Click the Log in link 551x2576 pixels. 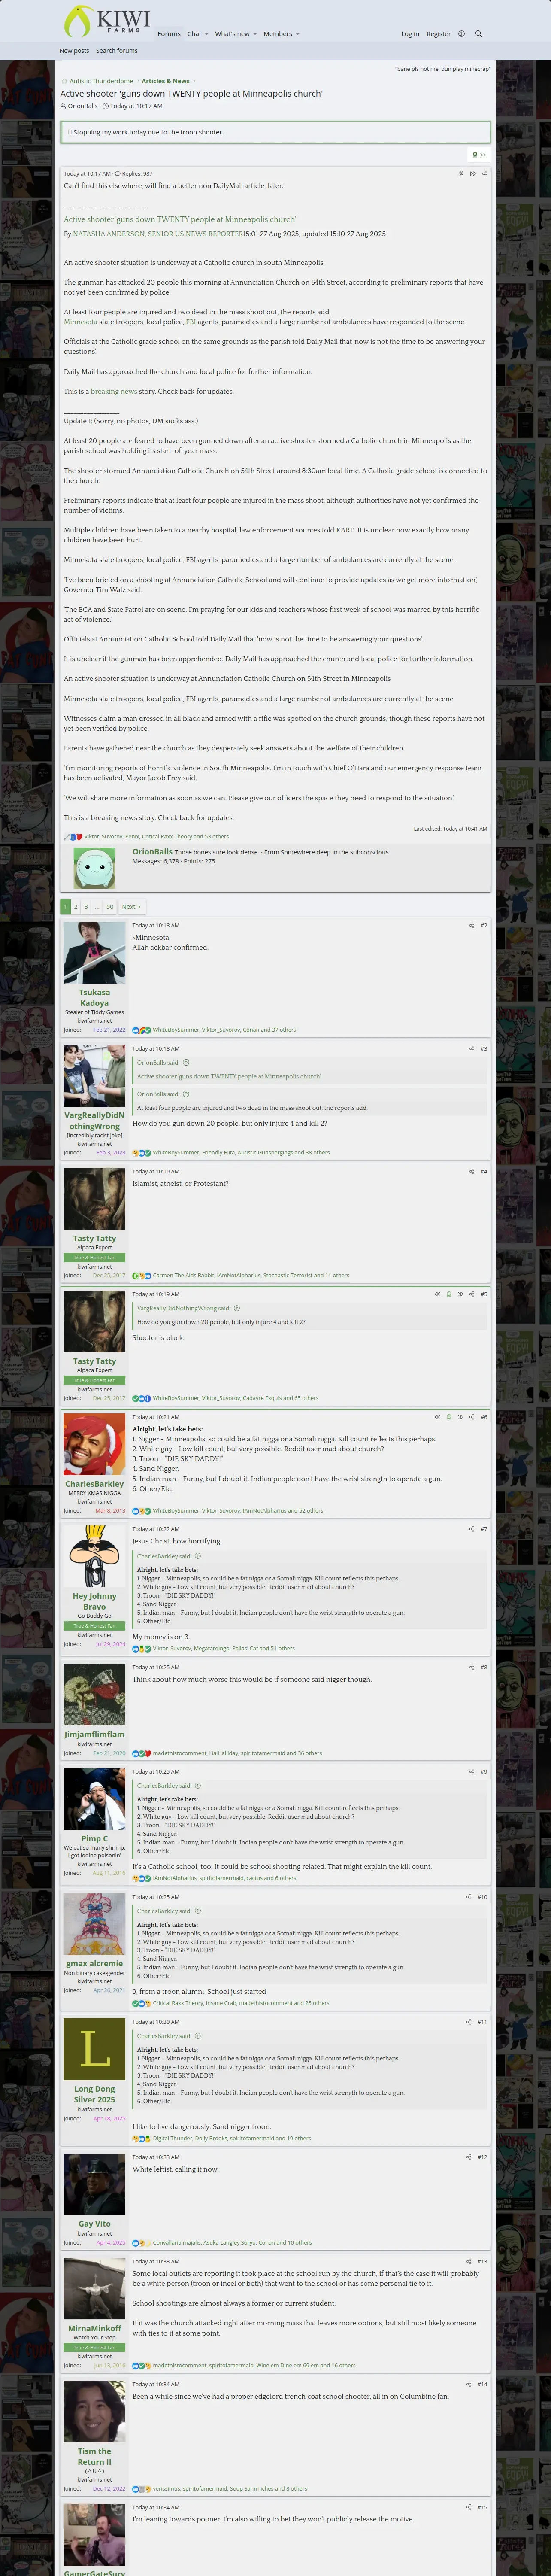point(410,34)
